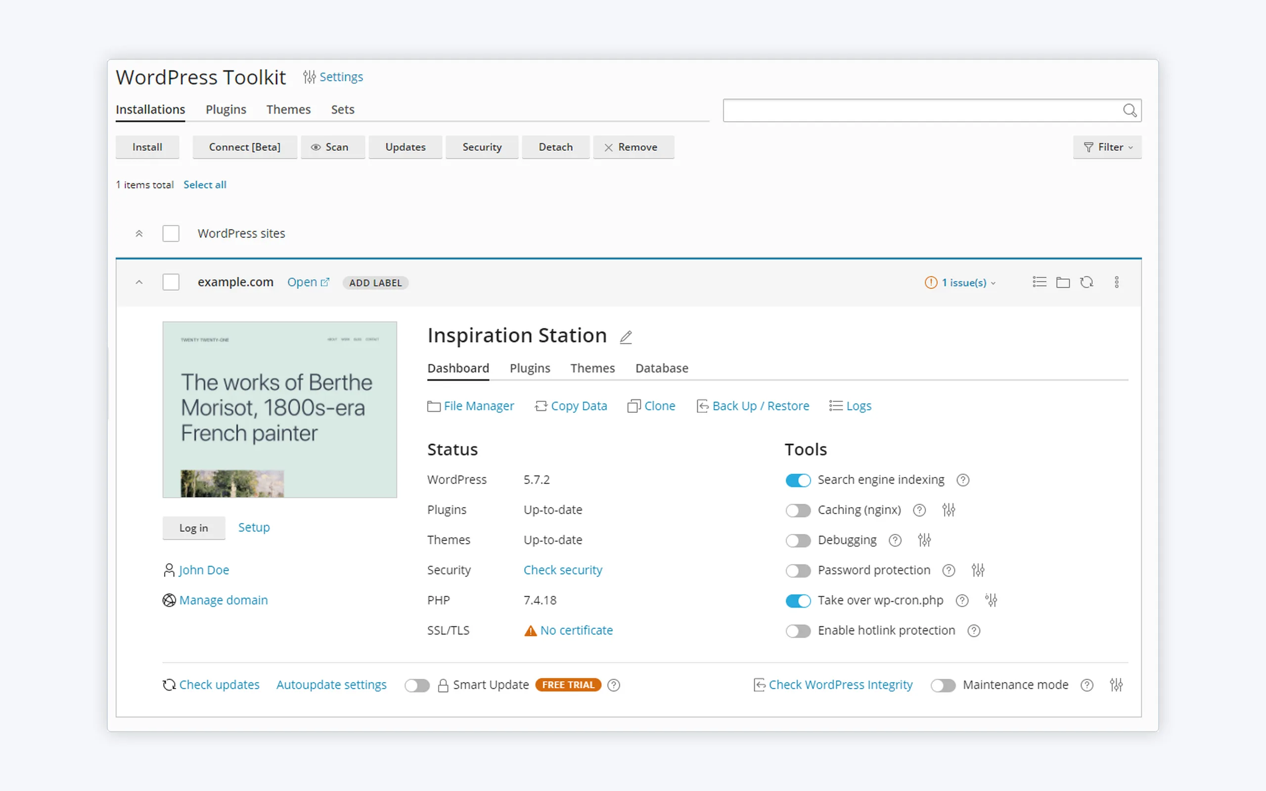Show help for Password protection
Image resolution: width=1266 pixels, height=791 pixels.
point(949,571)
